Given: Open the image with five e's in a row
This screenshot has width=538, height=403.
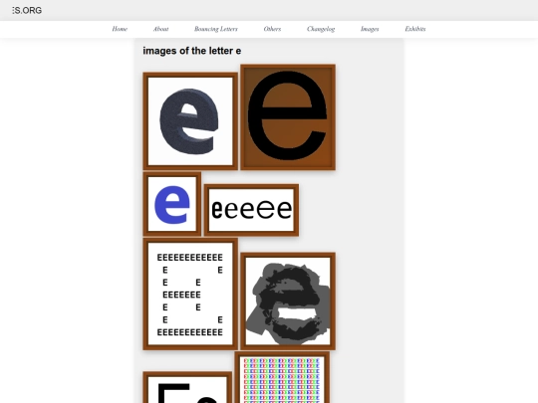Looking at the screenshot, I should 251,210.
